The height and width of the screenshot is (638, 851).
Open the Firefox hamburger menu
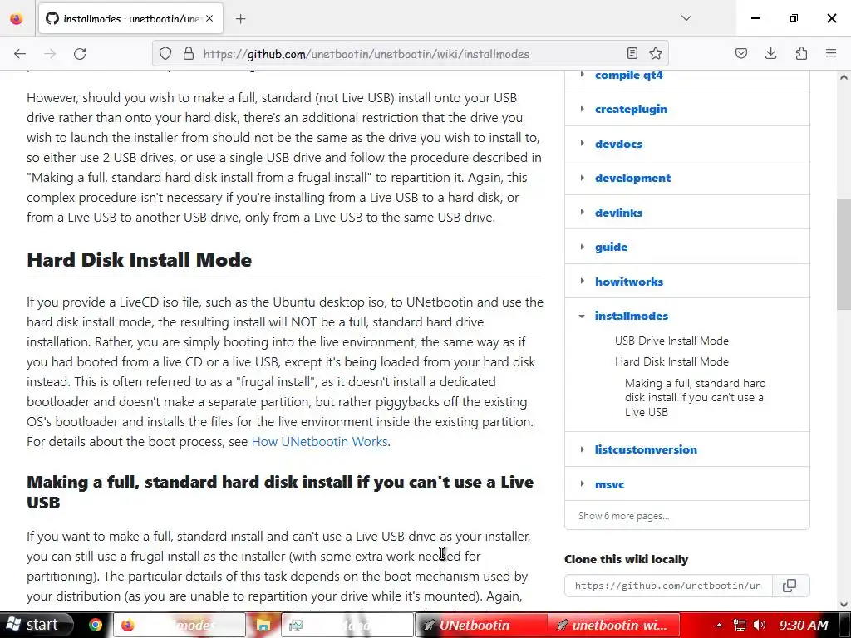point(831,54)
